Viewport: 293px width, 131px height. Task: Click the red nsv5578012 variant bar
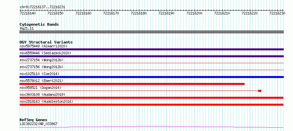tap(132, 84)
